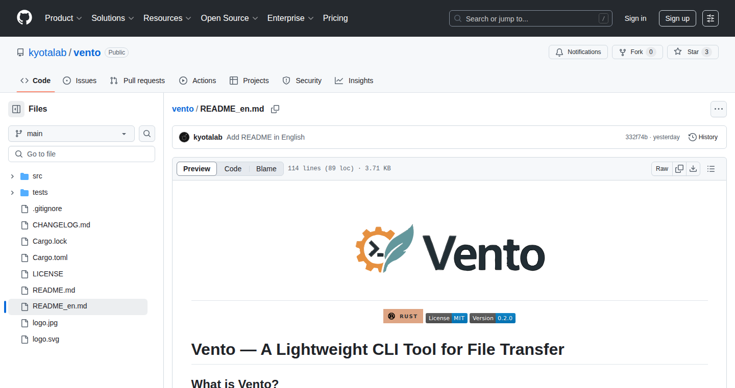Open the GitHub homepage logo
The width and height of the screenshot is (735, 388).
pos(24,18)
